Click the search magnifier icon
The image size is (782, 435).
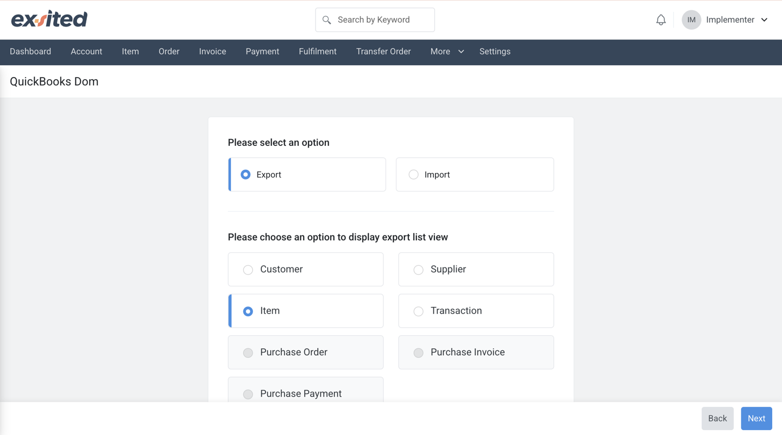[326, 20]
